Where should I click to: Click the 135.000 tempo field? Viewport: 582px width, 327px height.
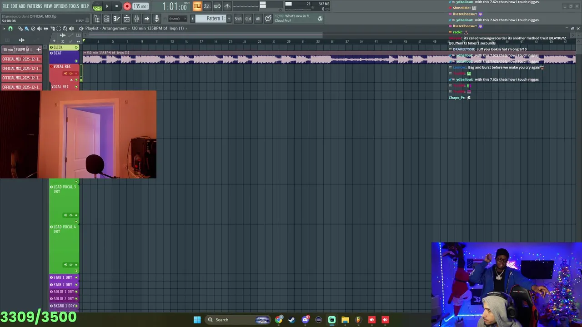140,6
